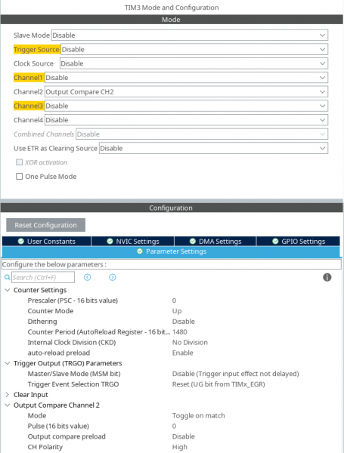Open the Channel3 dropdown
Screen dimensions: 344x453
point(186,106)
